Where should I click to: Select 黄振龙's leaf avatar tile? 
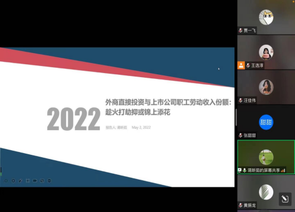click(266, 192)
